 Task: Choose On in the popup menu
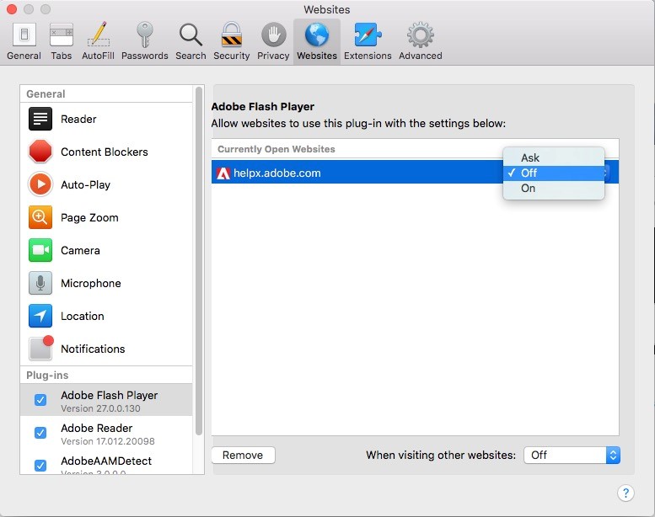pos(529,189)
